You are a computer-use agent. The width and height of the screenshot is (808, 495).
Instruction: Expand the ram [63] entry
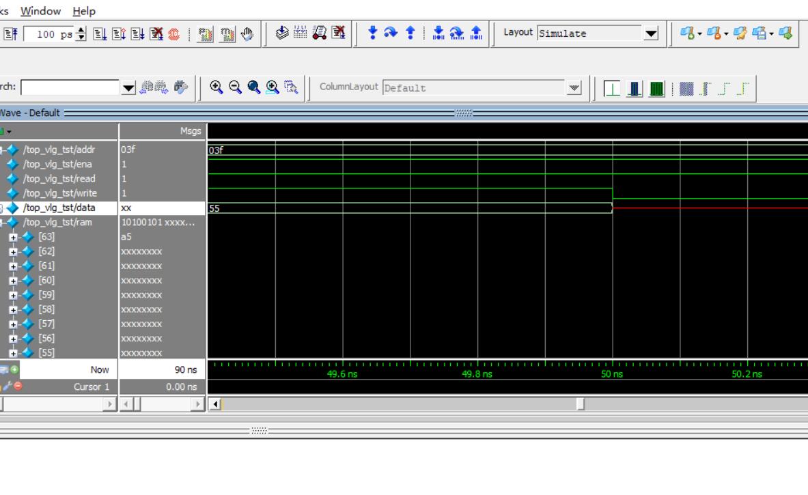pos(13,237)
